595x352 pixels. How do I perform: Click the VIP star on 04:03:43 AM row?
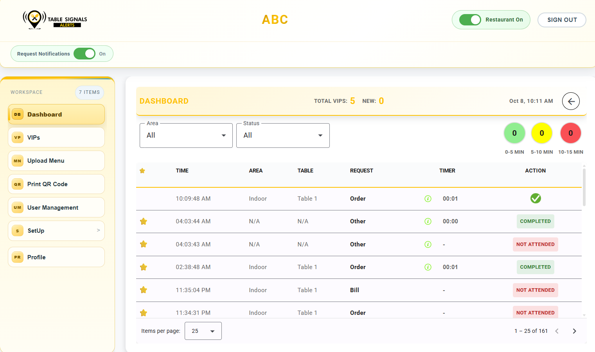click(x=144, y=244)
